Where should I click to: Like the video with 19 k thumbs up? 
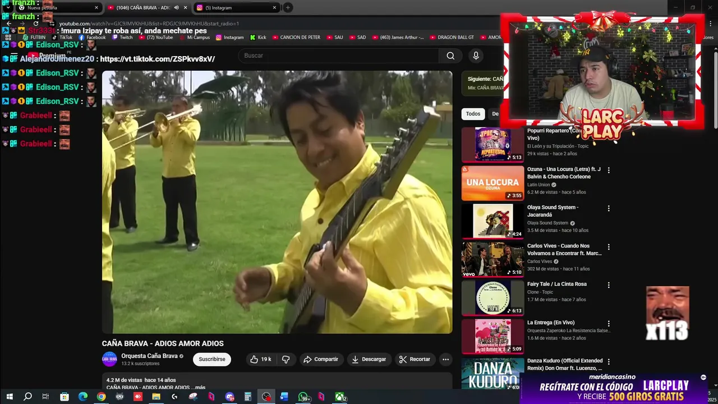point(260,359)
